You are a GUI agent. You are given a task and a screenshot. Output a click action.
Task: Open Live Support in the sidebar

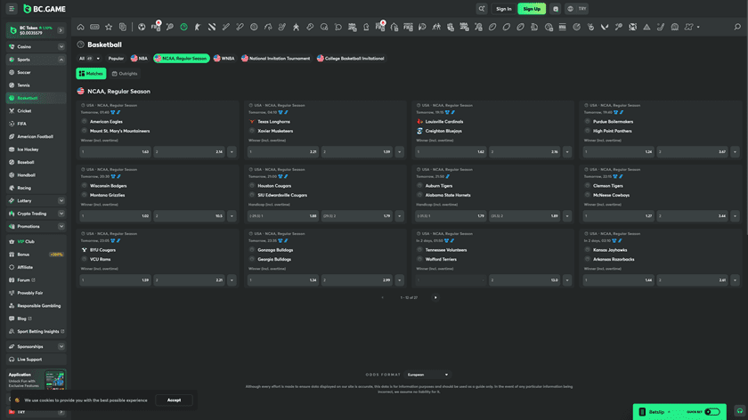pos(36,359)
